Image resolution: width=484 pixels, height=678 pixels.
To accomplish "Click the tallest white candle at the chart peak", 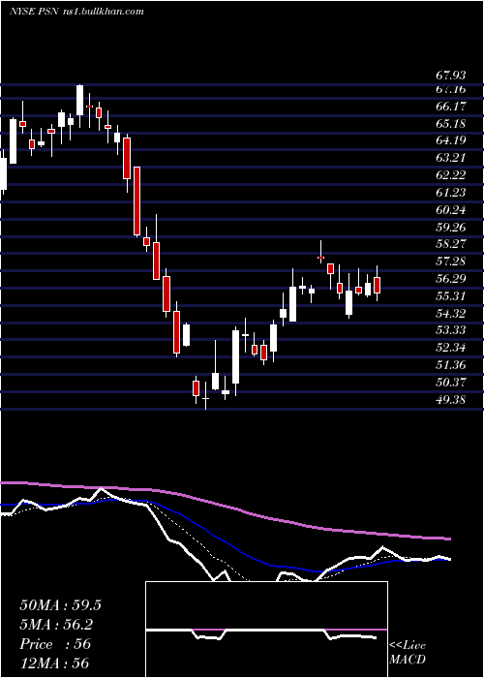I will (79, 101).
